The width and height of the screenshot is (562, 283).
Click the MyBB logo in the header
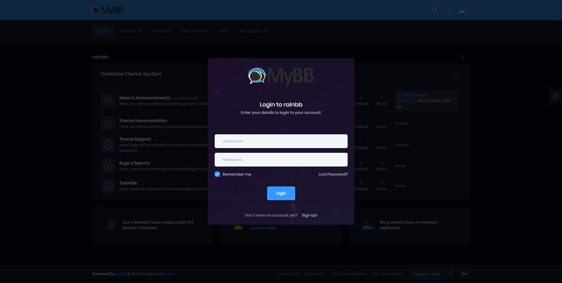click(108, 10)
